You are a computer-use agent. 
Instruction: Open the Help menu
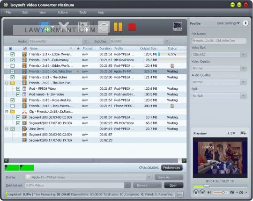(101, 13)
